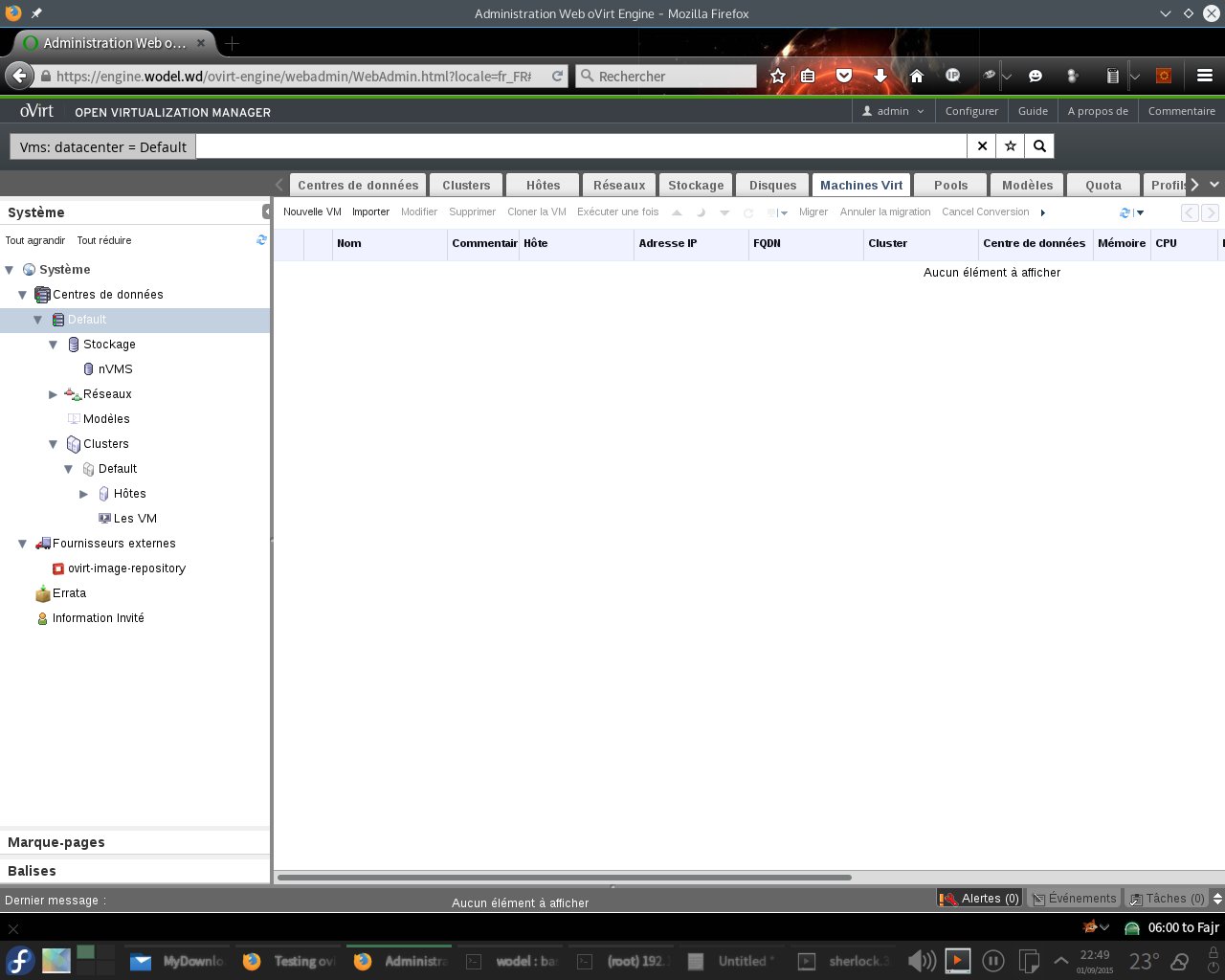This screenshot has width=1225, height=980.
Task: Click the volume icon in the taskbar
Action: [x=921, y=961]
